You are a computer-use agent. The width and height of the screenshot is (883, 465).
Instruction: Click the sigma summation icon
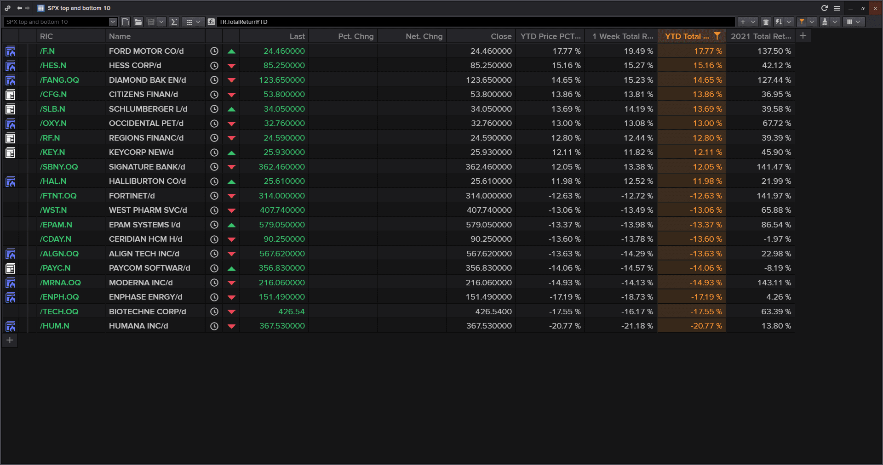pos(174,22)
